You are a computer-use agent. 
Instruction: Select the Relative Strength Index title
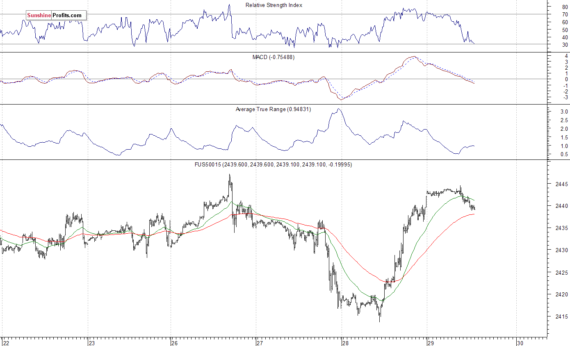(274, 5)
